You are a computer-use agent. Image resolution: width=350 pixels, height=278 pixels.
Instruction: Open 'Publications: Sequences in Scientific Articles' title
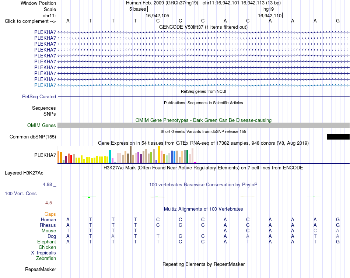203,103
